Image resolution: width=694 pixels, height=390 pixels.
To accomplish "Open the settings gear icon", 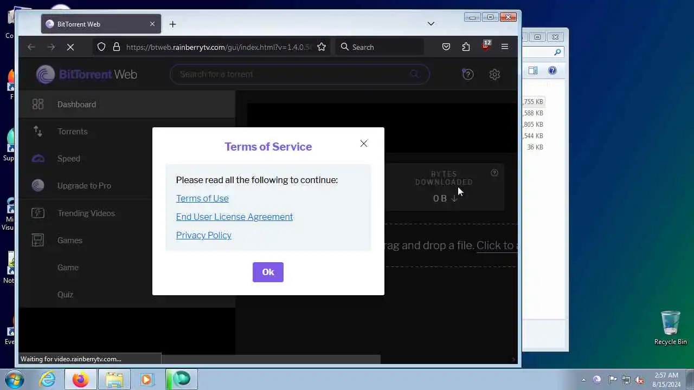I will pos(494,74).
